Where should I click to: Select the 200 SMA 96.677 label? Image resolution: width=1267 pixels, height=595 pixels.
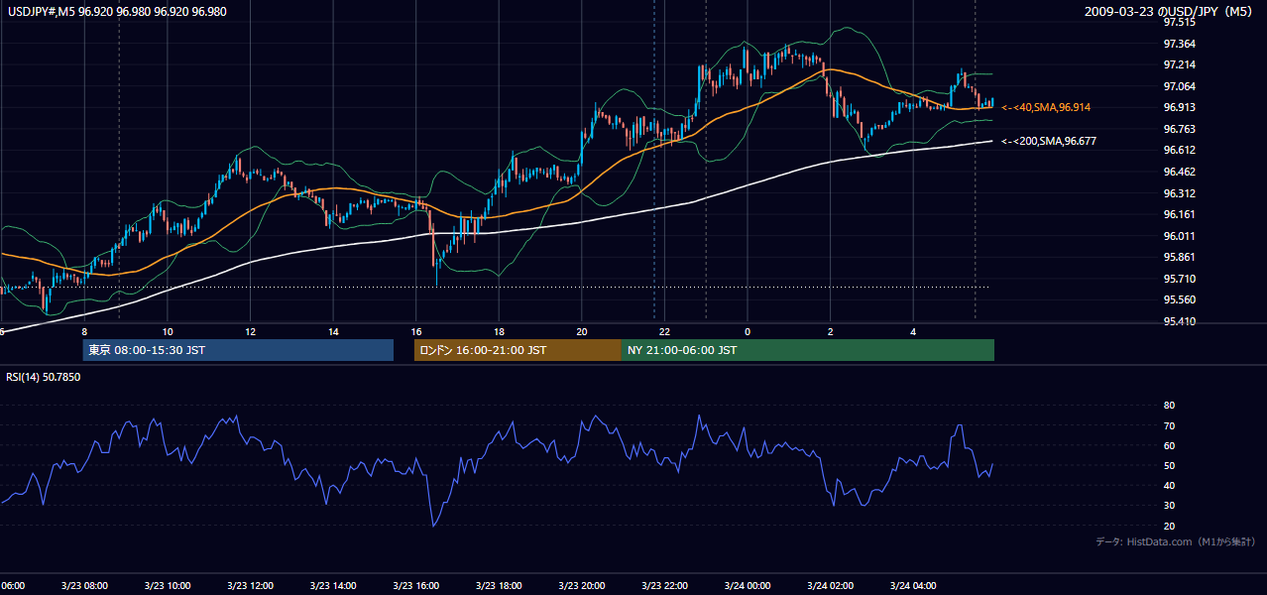coord(1050,142)
